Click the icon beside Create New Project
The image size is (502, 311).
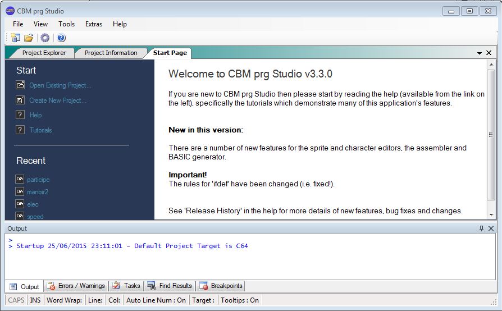pos(20,100)
